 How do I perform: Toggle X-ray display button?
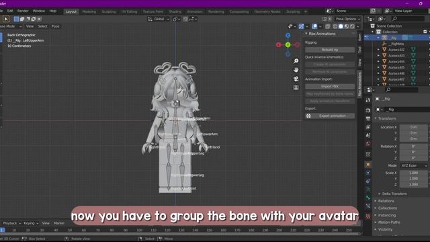coord(327,26)
